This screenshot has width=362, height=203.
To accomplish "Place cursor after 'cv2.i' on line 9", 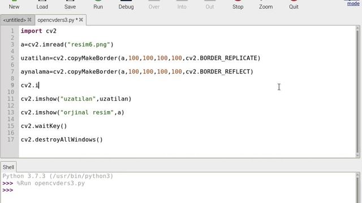I will point(39,85).
